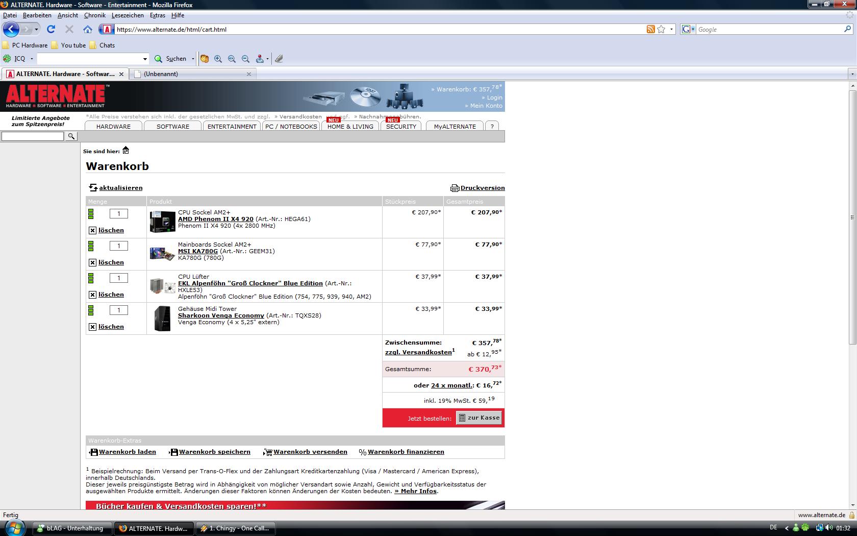This screenshot has height=536, width=857.
Task: Close the ALTERNATE tab
Action: 121,74
